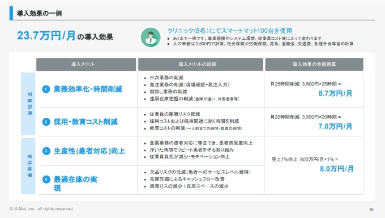Click the number 3 circle badge
This screenshot has height=218, width=385.
click(46, 151)
